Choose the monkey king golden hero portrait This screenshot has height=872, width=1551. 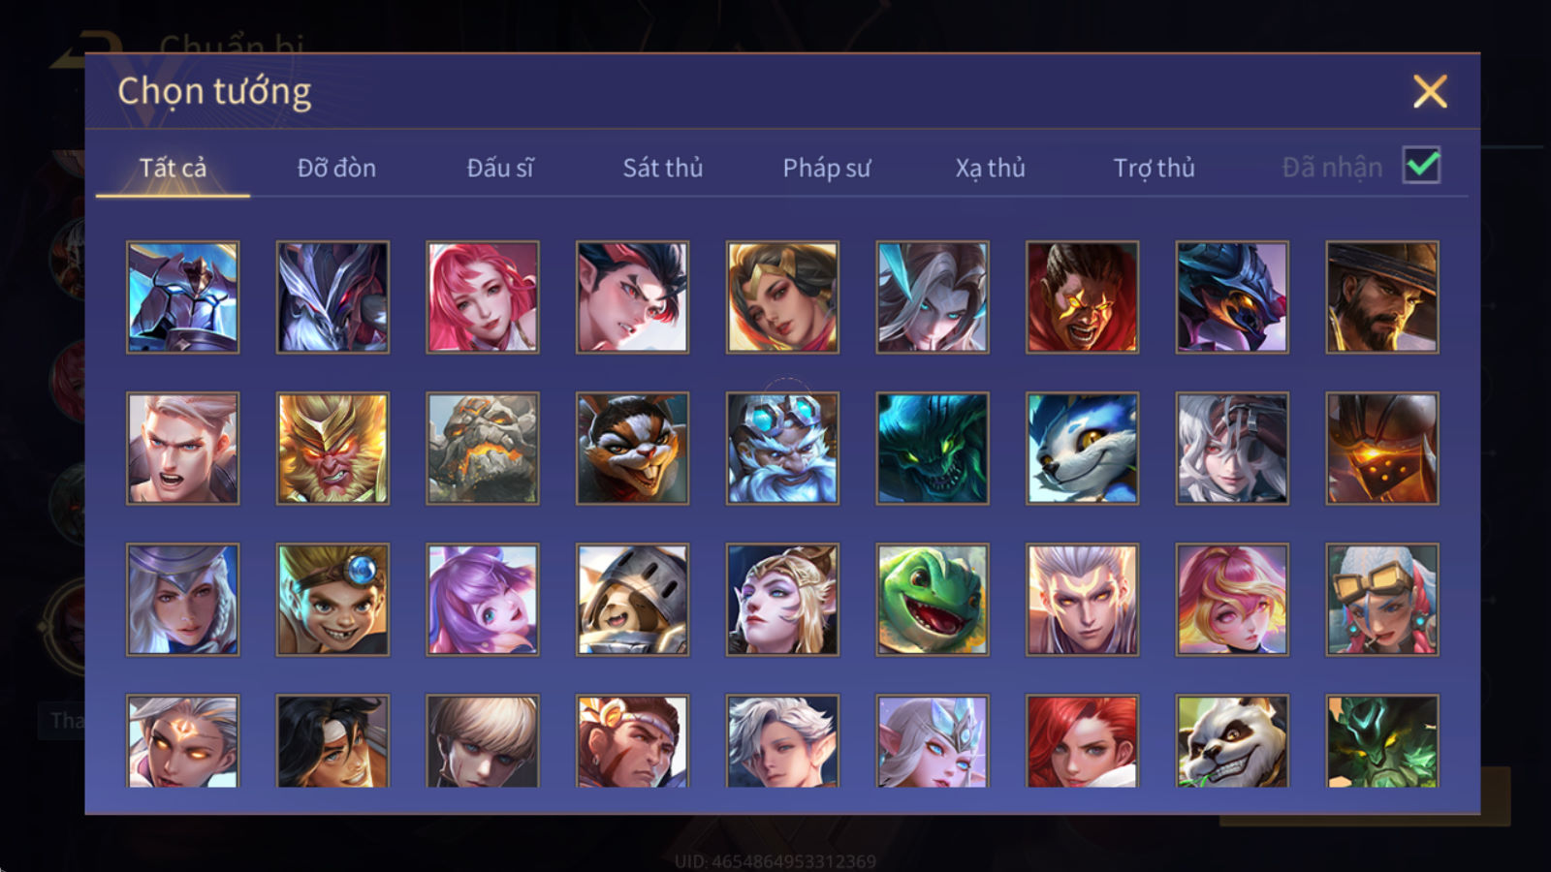click(x=332, y=448)
